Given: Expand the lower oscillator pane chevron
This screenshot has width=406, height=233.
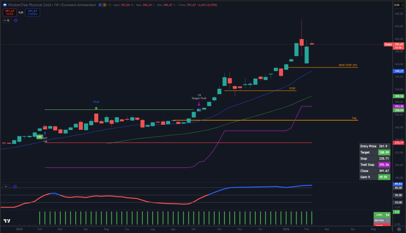Looking at the screenshot, I should point(5,186).
